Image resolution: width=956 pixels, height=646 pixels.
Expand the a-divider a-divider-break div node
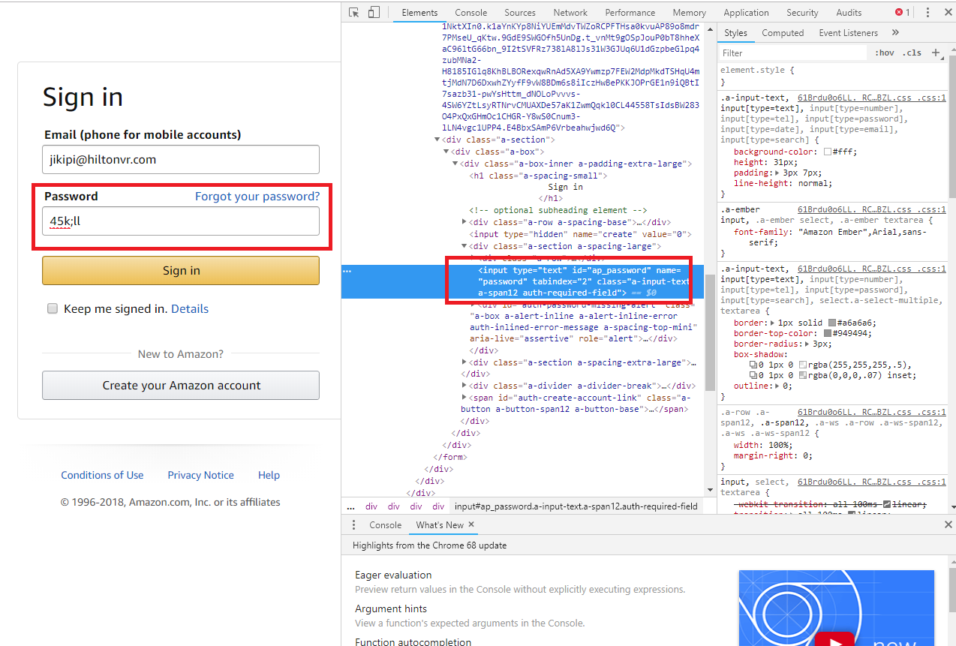tap(464, 386)
